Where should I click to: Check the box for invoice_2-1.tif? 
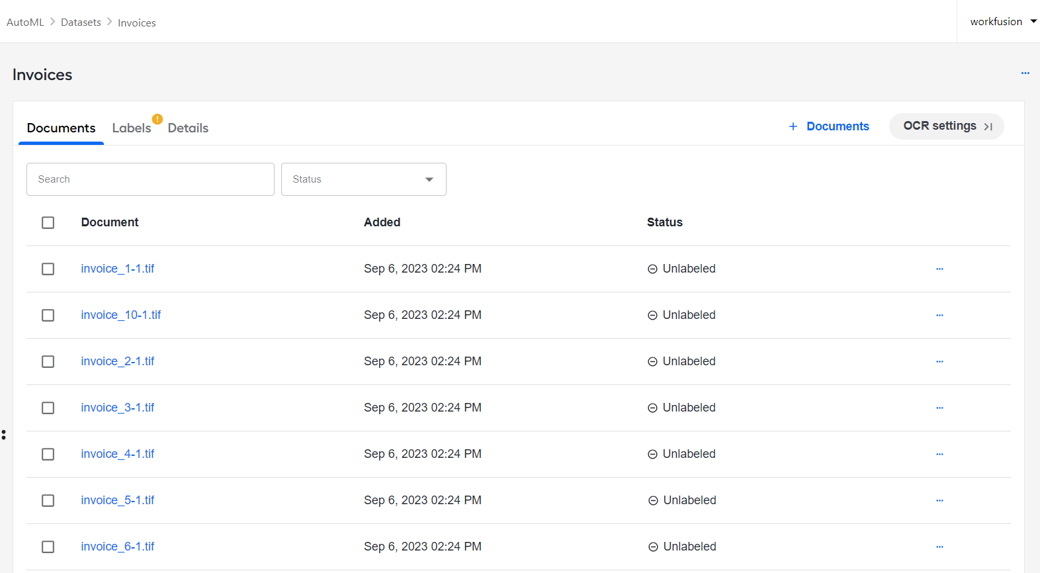(x=48, y=362)
